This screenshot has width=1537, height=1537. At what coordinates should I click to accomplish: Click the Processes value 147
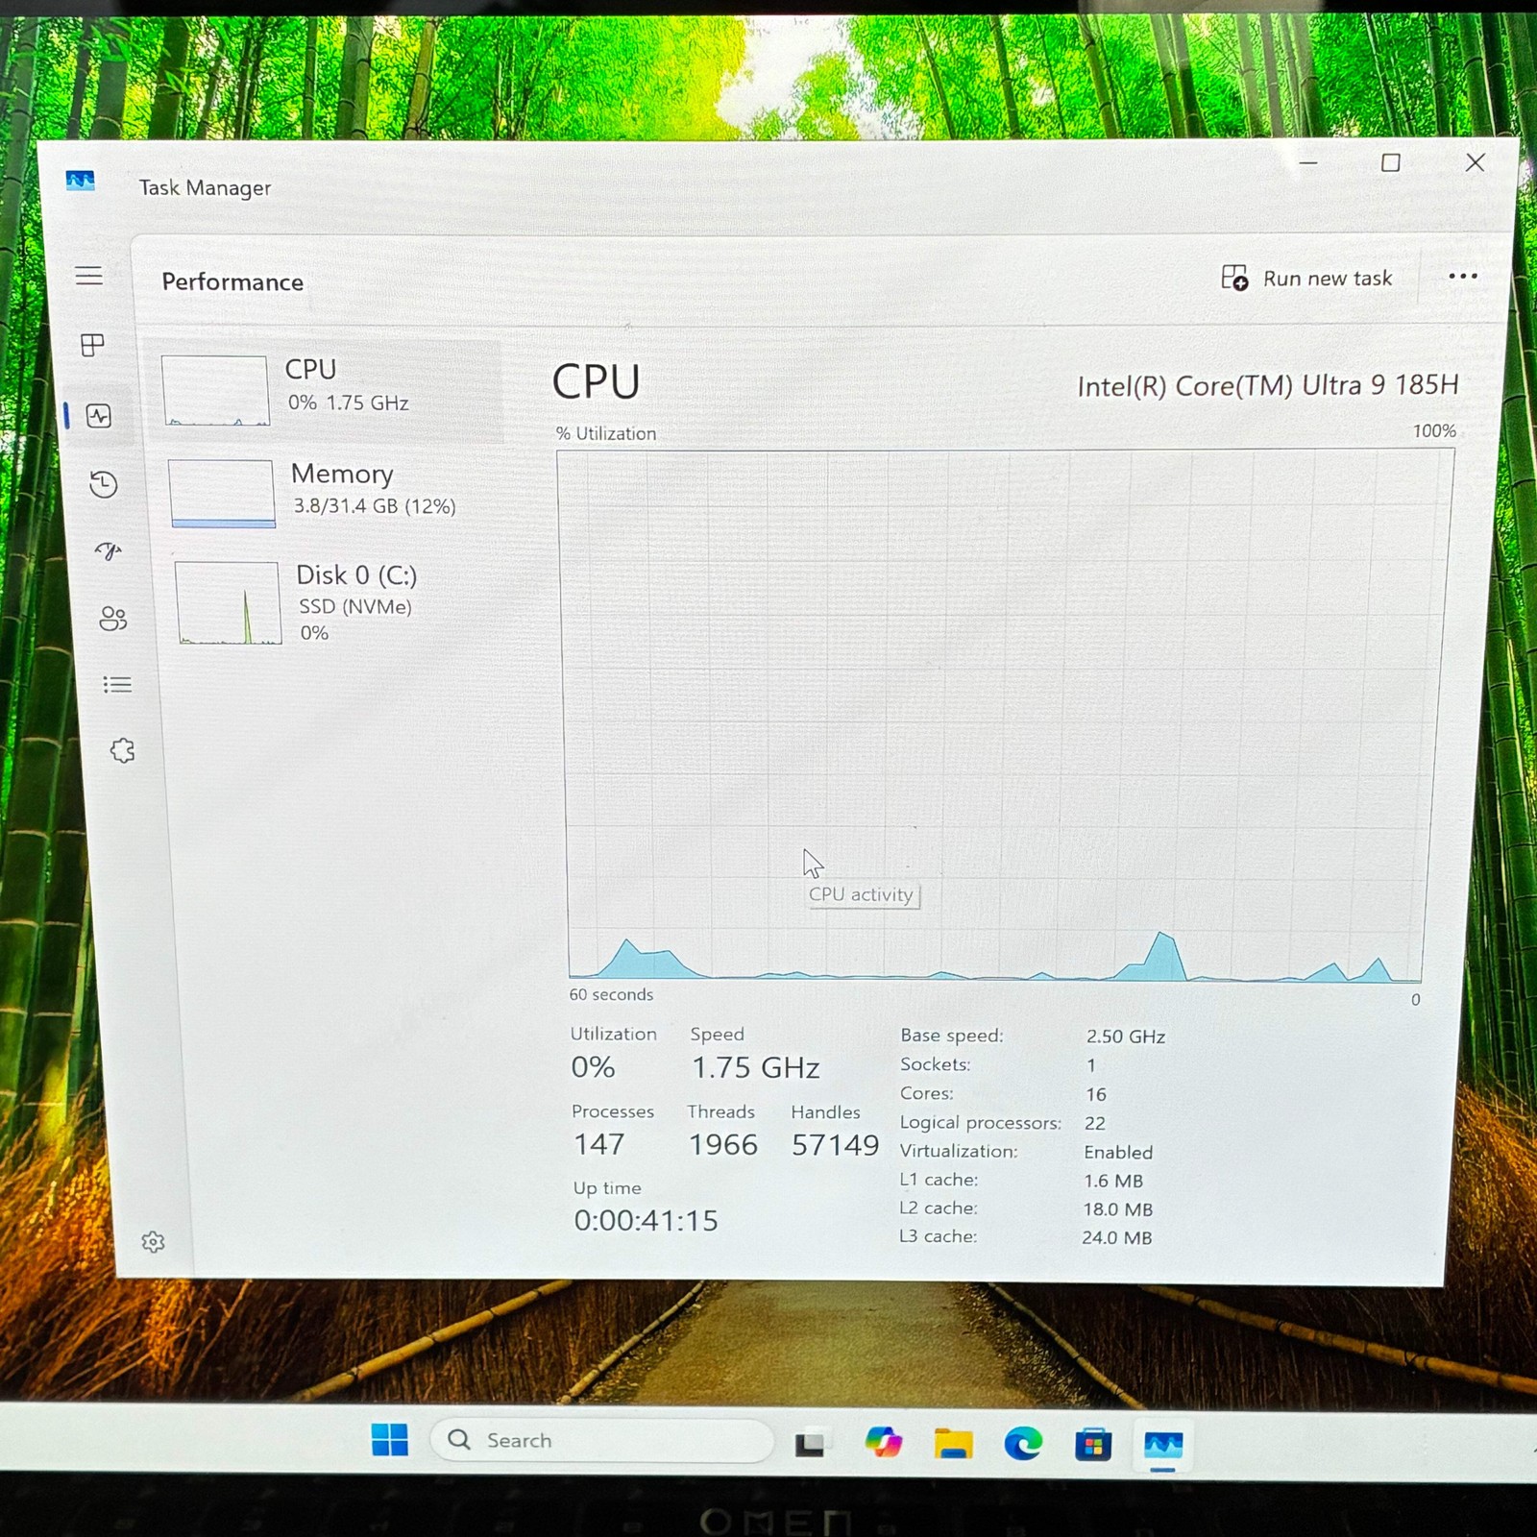click(x=599, y=1144)
